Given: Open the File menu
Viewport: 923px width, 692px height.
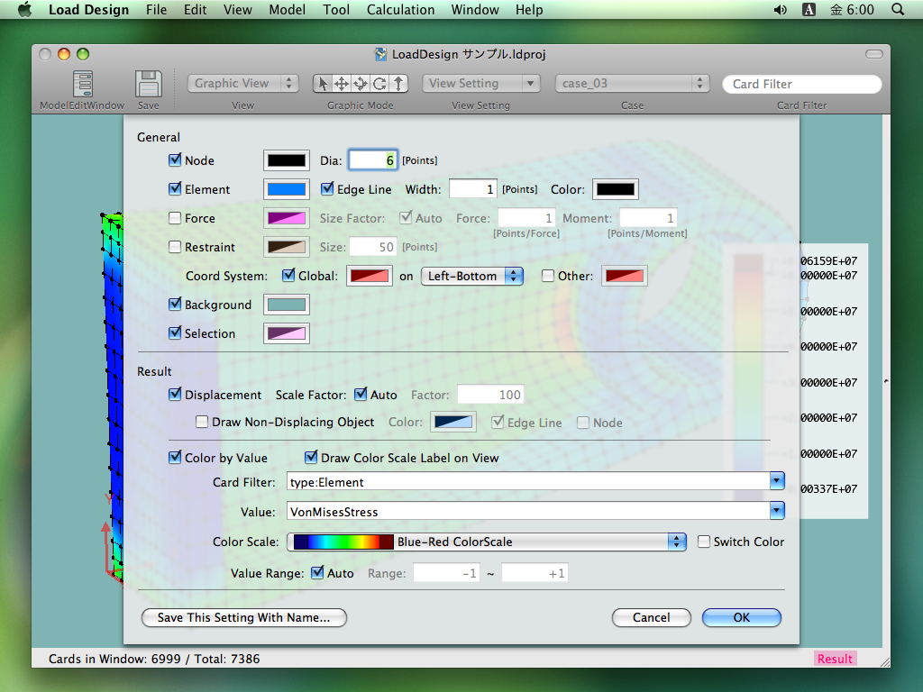Looking at the screenshot, I should click(x=157, y=9).
